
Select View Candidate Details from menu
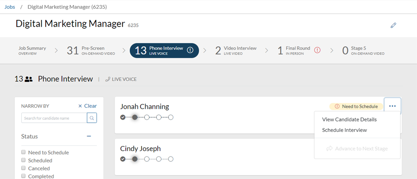tap(349, 119)
